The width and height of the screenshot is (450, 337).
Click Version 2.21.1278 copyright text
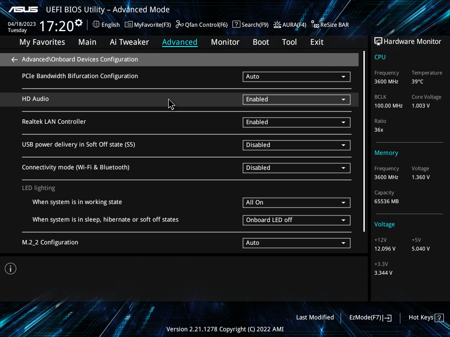[x=225, y=329]
